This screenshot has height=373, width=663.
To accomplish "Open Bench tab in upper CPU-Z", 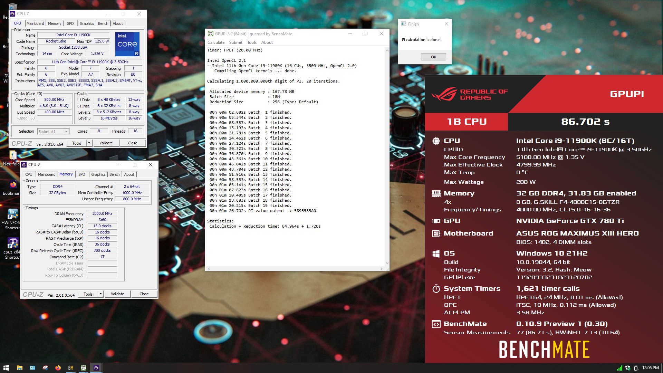I will pyautogui.click(x=103, y=23).
